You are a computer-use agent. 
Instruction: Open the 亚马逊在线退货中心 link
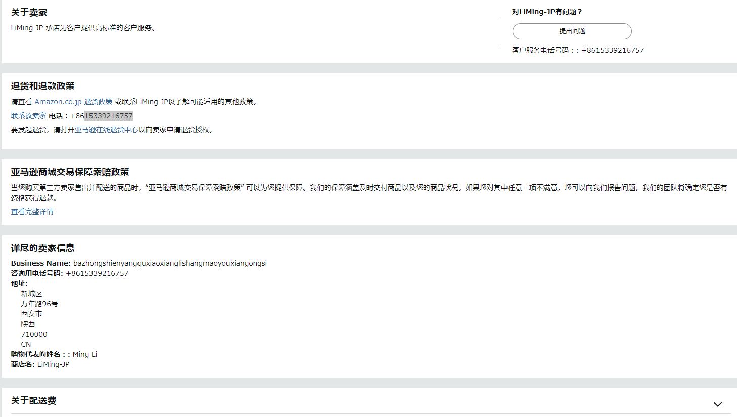(106, 130)
